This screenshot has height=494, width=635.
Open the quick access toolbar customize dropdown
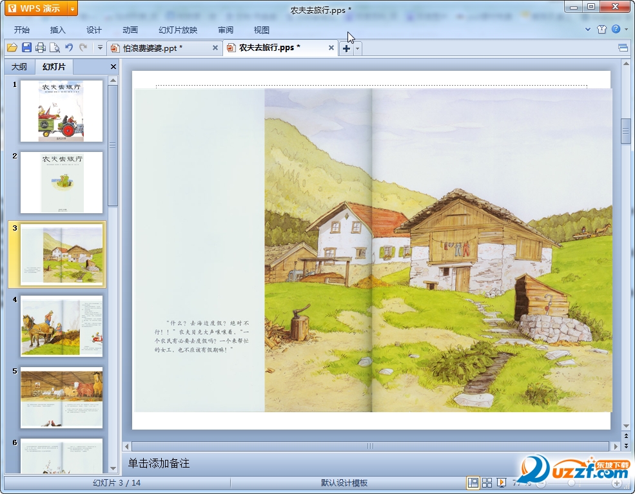coord(100,48)
